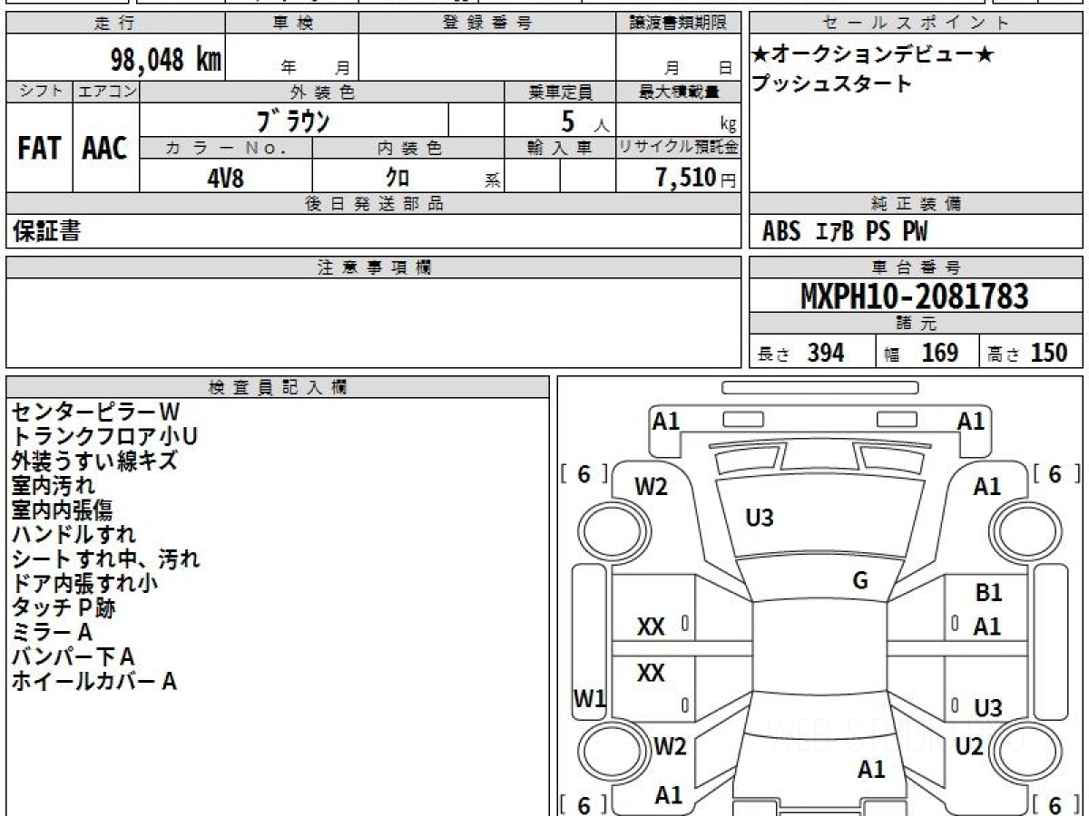Click the XX mark on the front door
Image resolution: width=1089 pixels, height=816 pixels.
click(x=651, y=627)
